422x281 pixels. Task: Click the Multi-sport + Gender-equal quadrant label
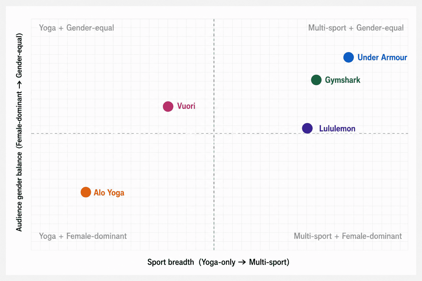point(356,28)
